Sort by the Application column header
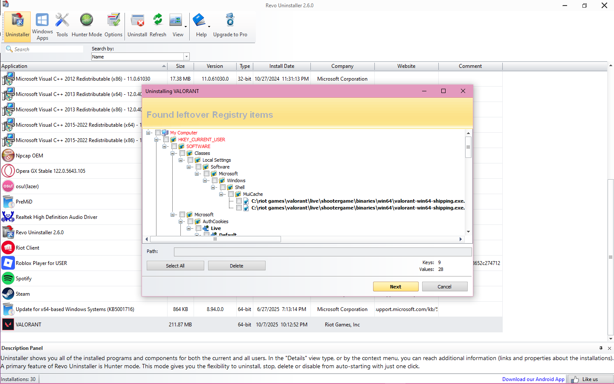Screen dimensions: 614x384 tap(84, 66)
